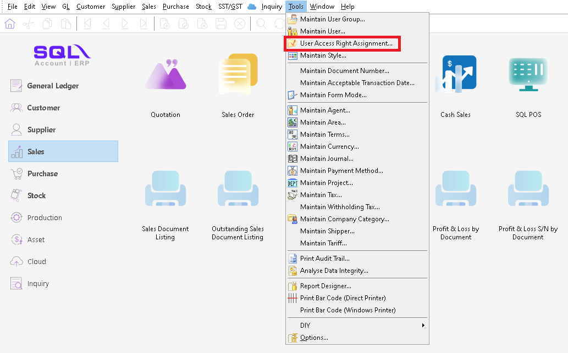Choose Maintain Currency from Tools menu
Image resolution: width=568 pixels, height=353 pixels.
[x=329, y=147]
